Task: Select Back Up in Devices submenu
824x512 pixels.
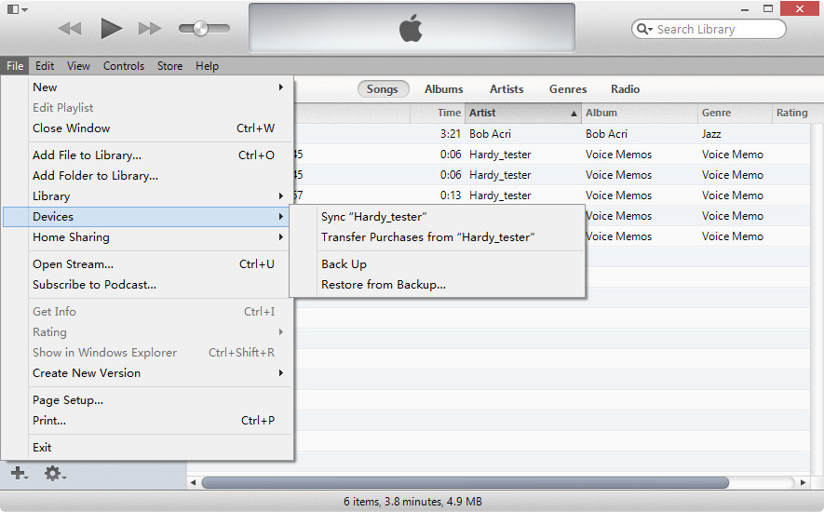Action: [438, 263]
